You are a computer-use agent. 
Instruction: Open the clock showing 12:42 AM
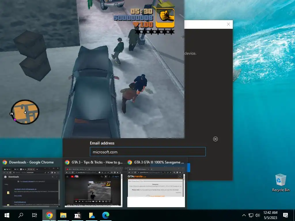(270, 215)
